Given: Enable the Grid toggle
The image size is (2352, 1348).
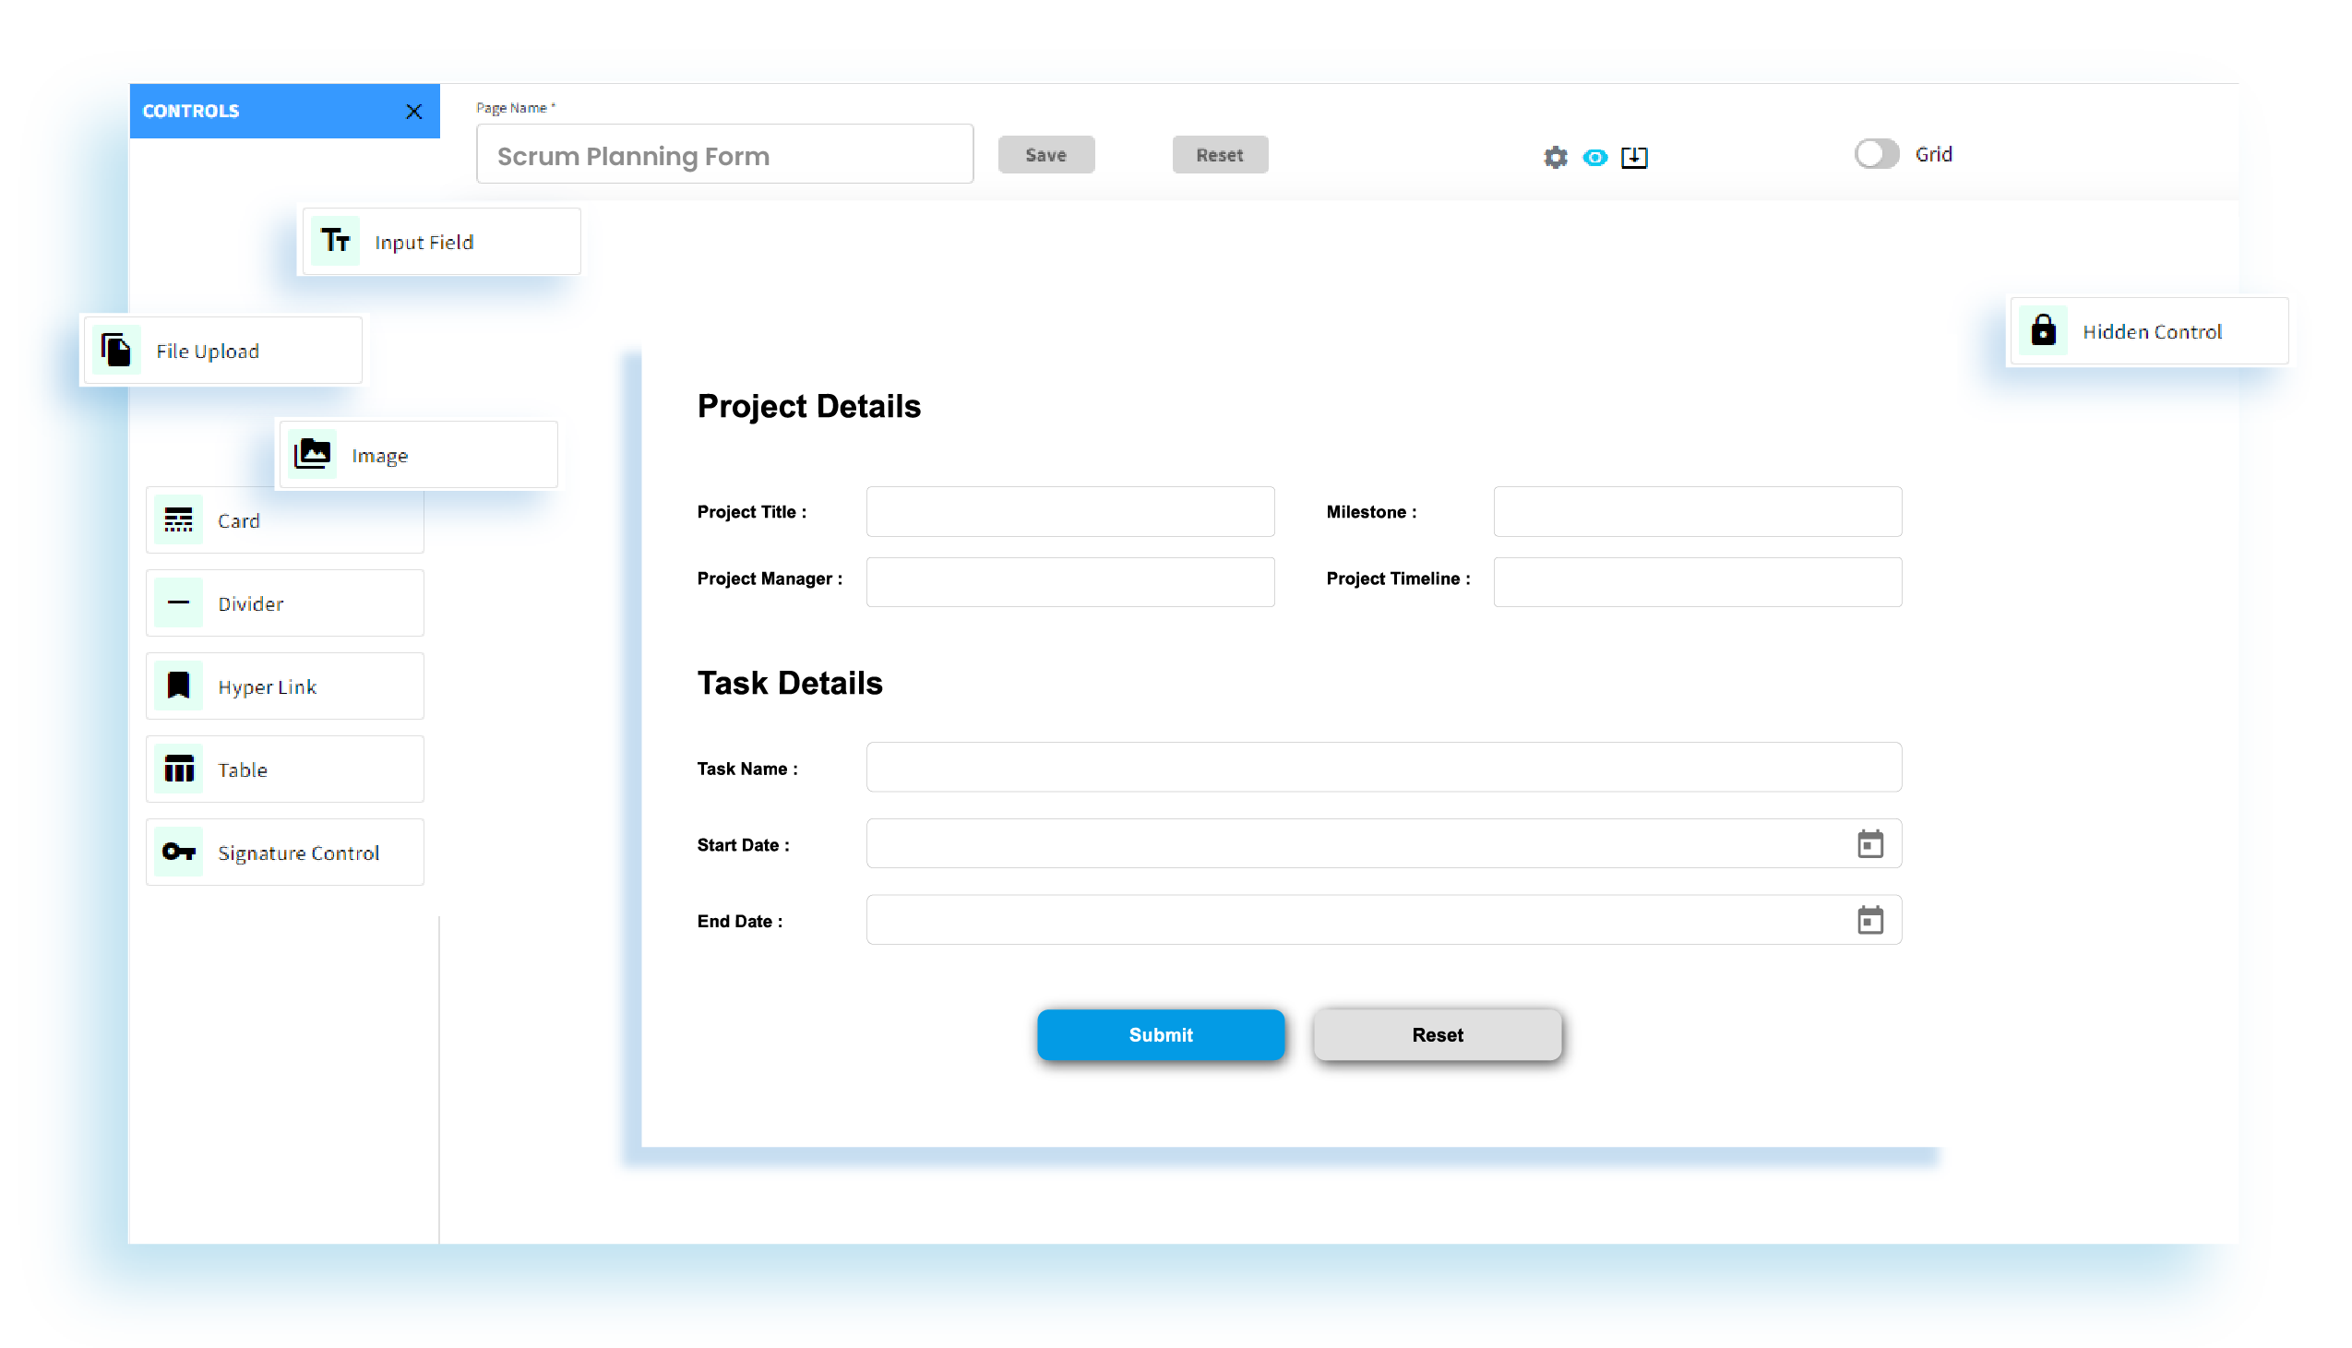Looking at the screenshot, I should point(1876,154).
